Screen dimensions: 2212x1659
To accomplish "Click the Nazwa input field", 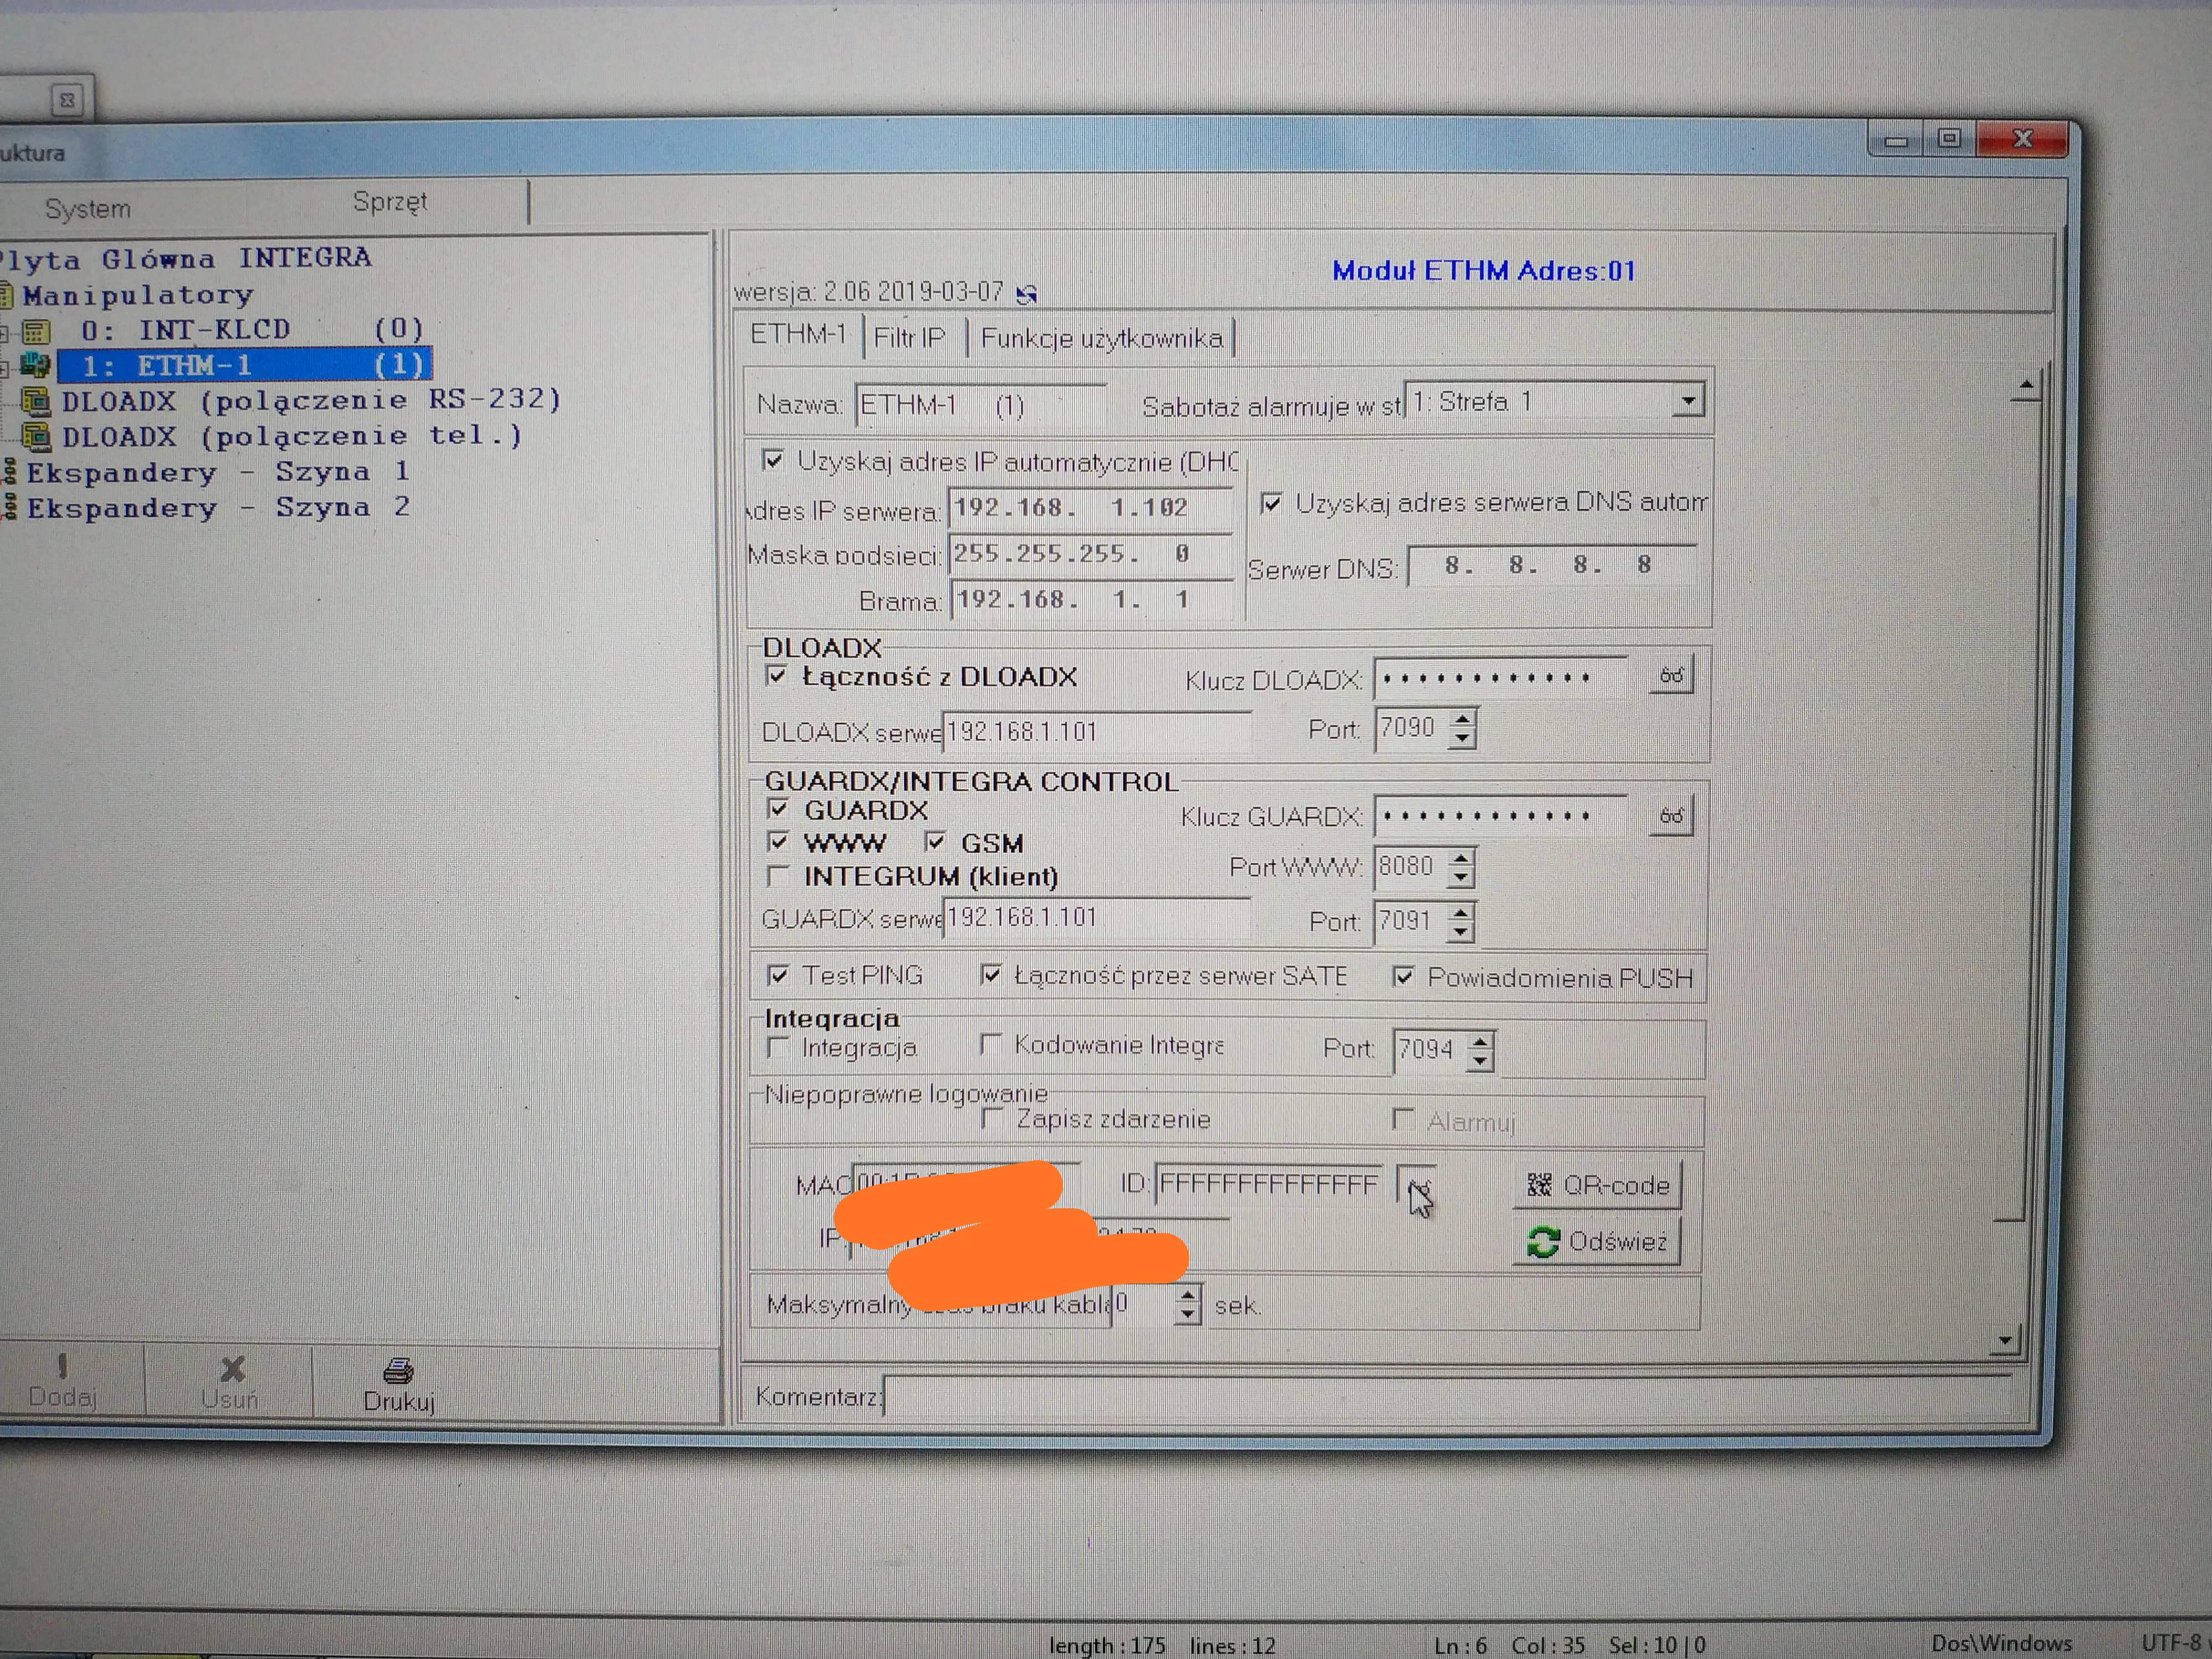I will (980, 405).
